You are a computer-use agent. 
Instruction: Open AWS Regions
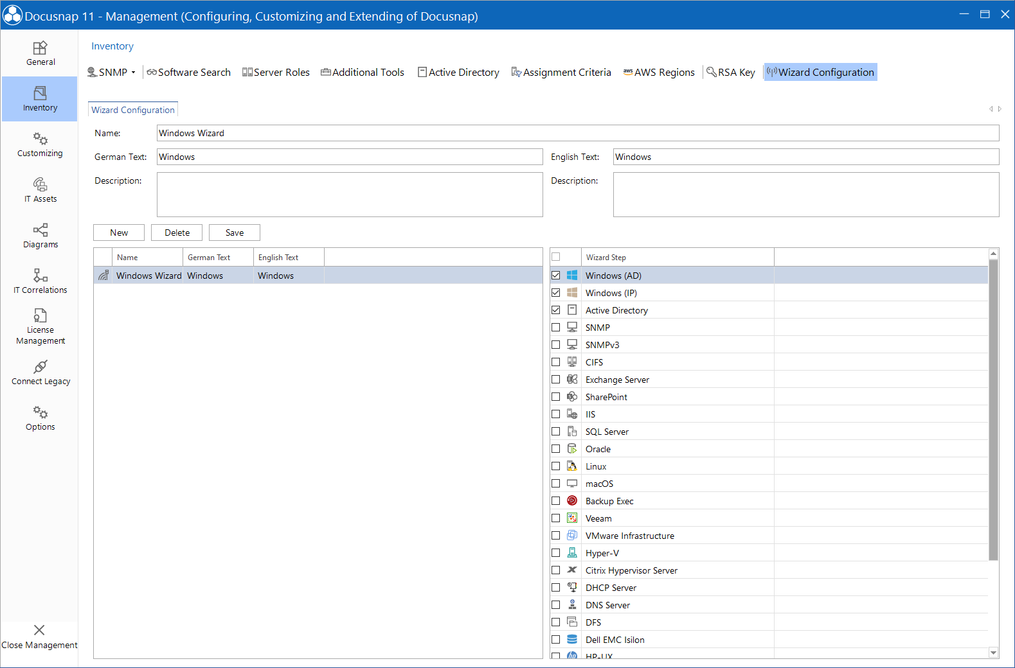(659, 73)
